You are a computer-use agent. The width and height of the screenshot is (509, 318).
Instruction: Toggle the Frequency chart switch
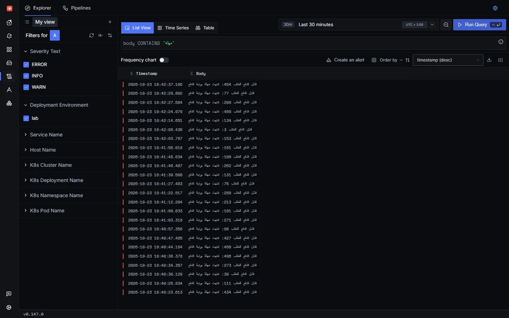[164, 60]
